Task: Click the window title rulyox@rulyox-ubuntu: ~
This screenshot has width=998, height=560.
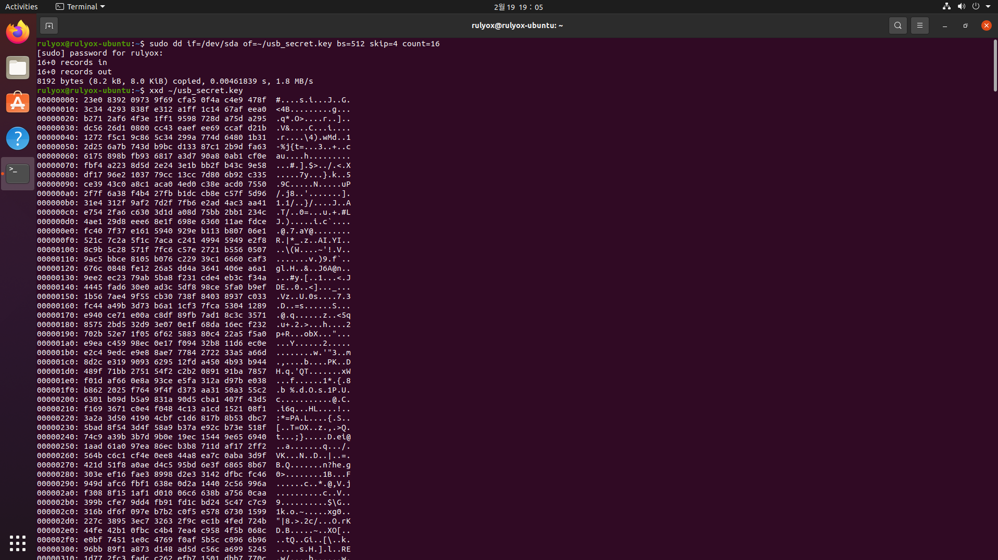Action: 517,25
